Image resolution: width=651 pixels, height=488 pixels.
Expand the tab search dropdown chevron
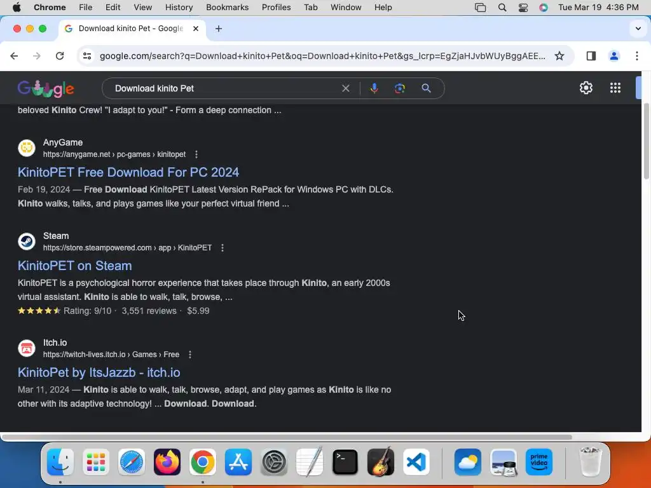(638, 29)
